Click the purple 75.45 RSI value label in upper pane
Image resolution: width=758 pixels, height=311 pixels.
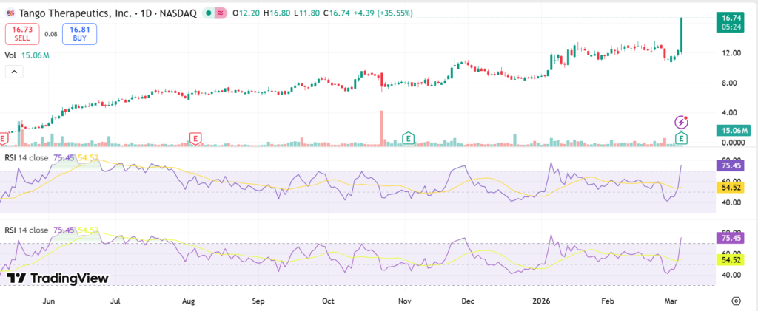pyautogui.click(x=731, y=167)
